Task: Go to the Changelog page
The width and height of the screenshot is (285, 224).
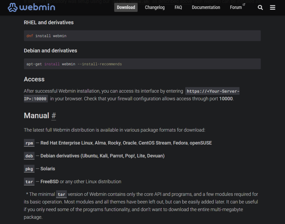Action: click(155, 7)
